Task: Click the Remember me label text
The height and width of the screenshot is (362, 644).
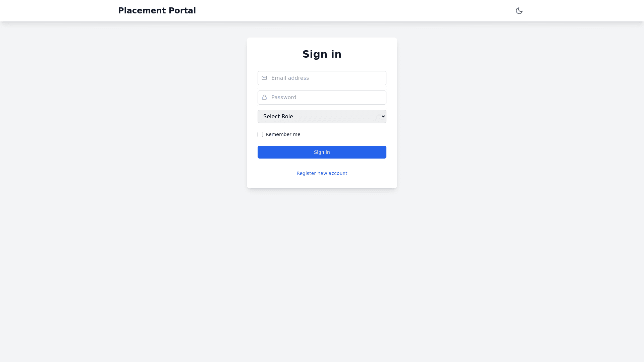Action: pos(283,134)
